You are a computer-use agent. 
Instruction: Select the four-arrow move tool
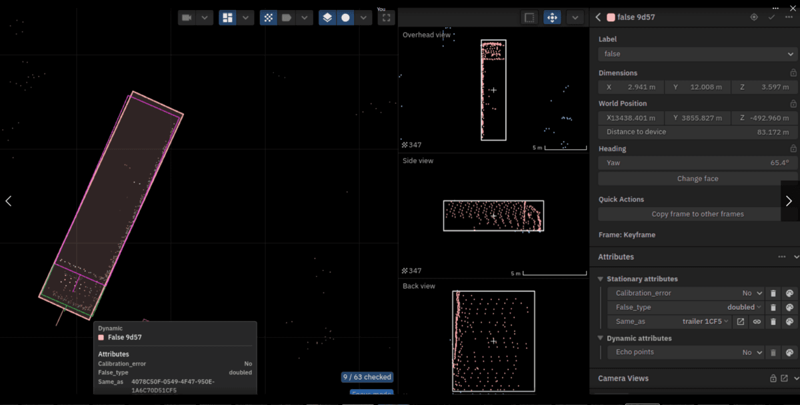[552, 18]
